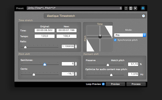Open the help question mark icon
The height and width of the screenshot is (100, 162).
point(143,16)
